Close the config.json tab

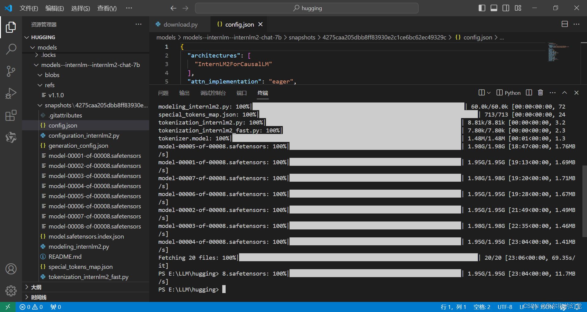coord(260,24)
